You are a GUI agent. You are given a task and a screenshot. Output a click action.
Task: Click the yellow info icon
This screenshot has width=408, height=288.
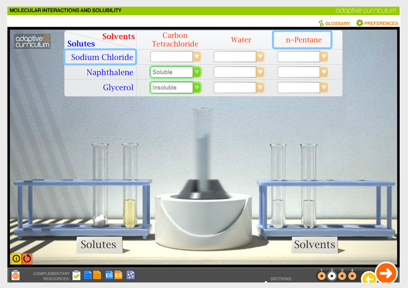(16, 259)
